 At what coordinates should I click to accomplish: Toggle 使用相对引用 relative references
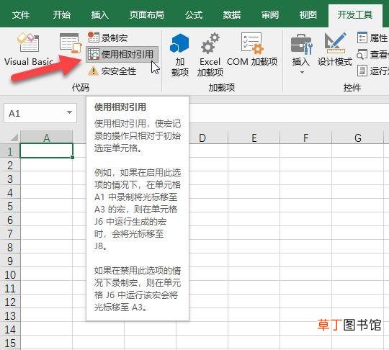point(122,54)
